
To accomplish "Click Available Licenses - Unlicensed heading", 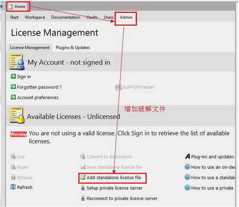I will pyautogui.click(x=73, y=117).
